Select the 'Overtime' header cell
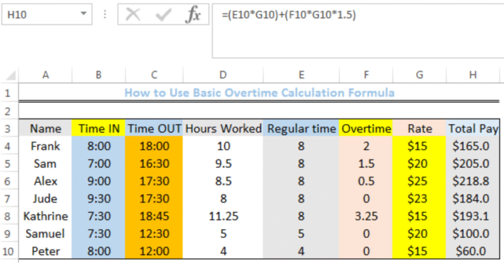 (x=366, y=129)
